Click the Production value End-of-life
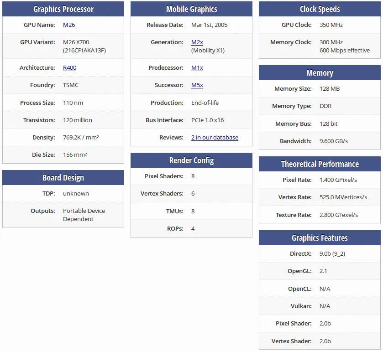The width and height of the screenshot is (383, 351). click(x=205, y=103)
